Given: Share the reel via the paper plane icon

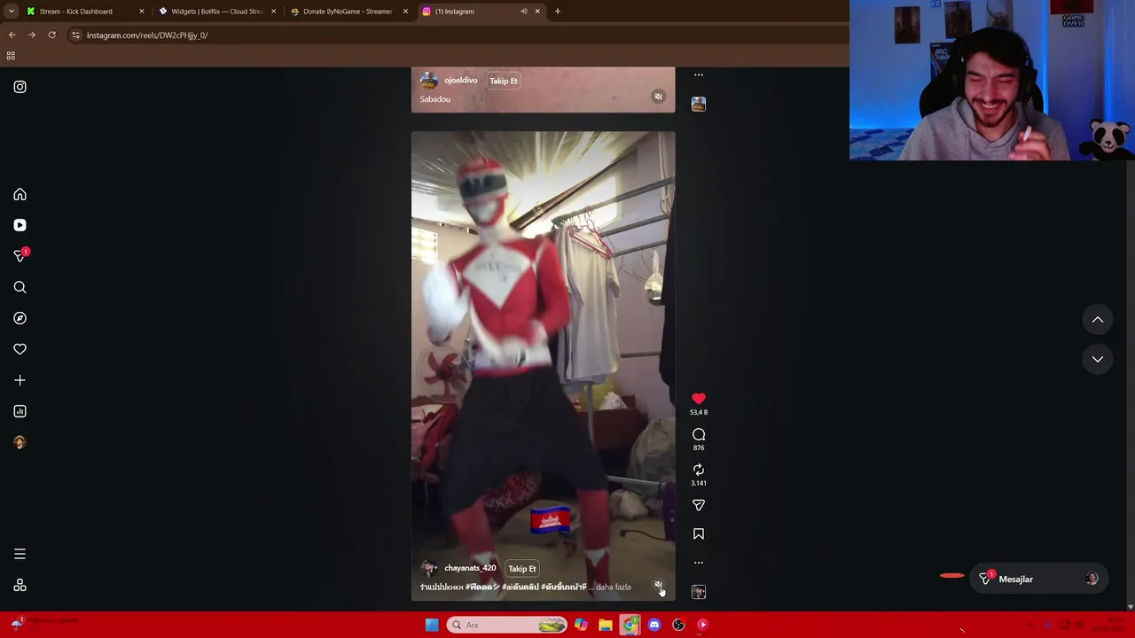Looking at the screenshot, I should pos(699,505).
